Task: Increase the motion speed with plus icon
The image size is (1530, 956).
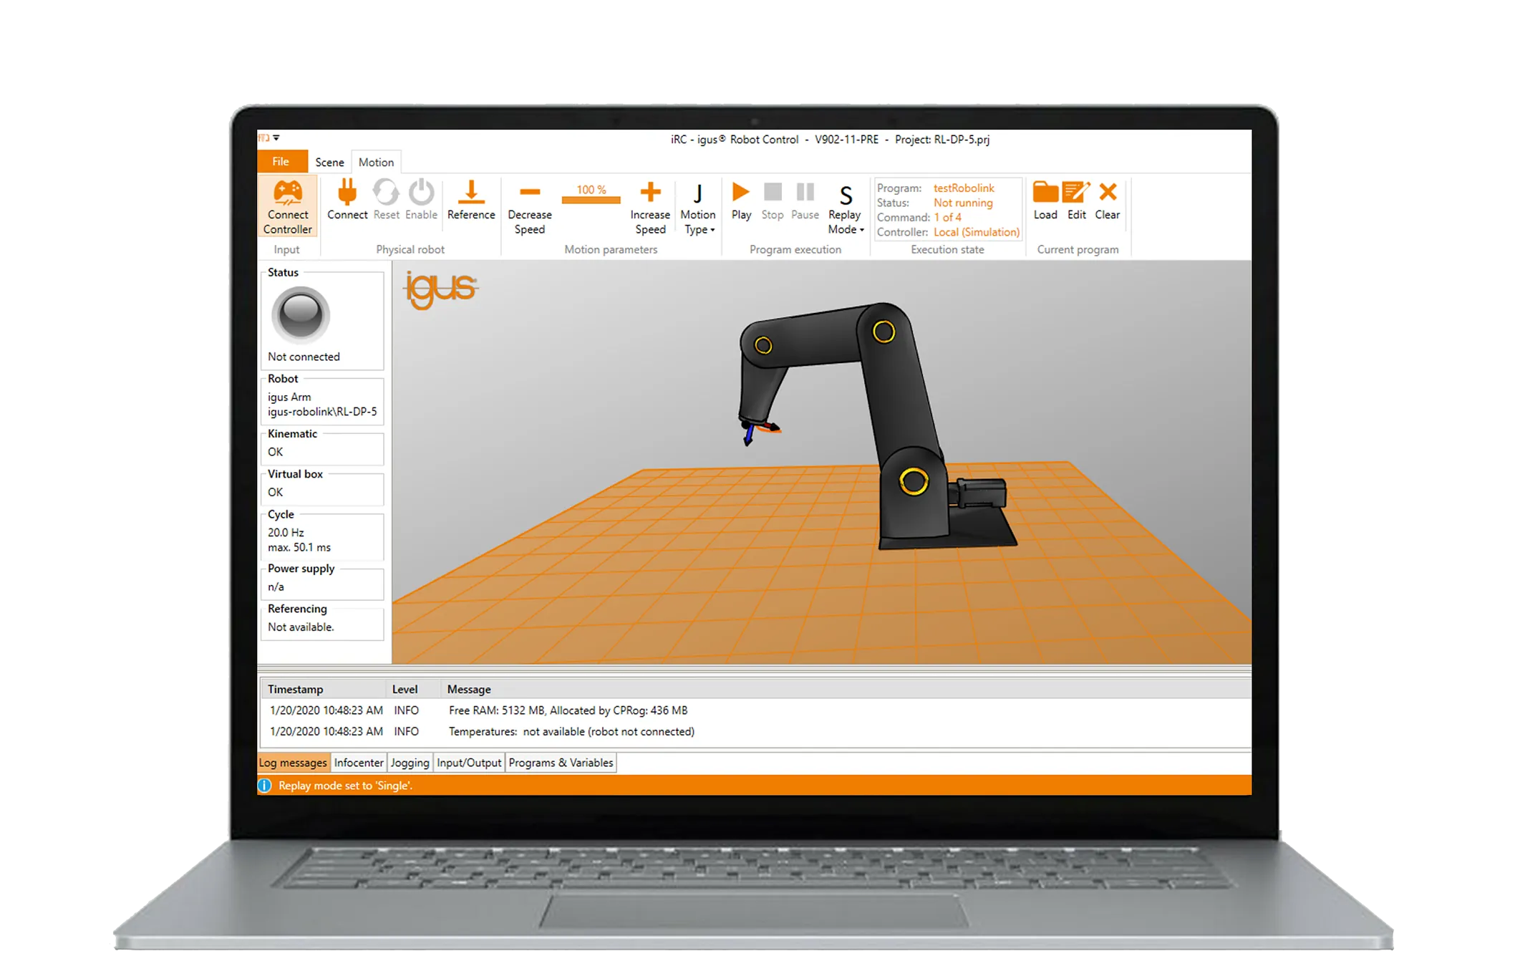Action: point(650,192)
